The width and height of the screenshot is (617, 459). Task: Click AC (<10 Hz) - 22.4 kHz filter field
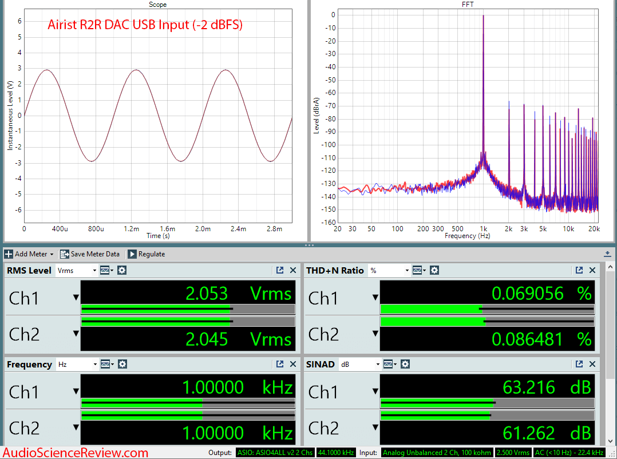pyautogui.click(x=569, y=453)
